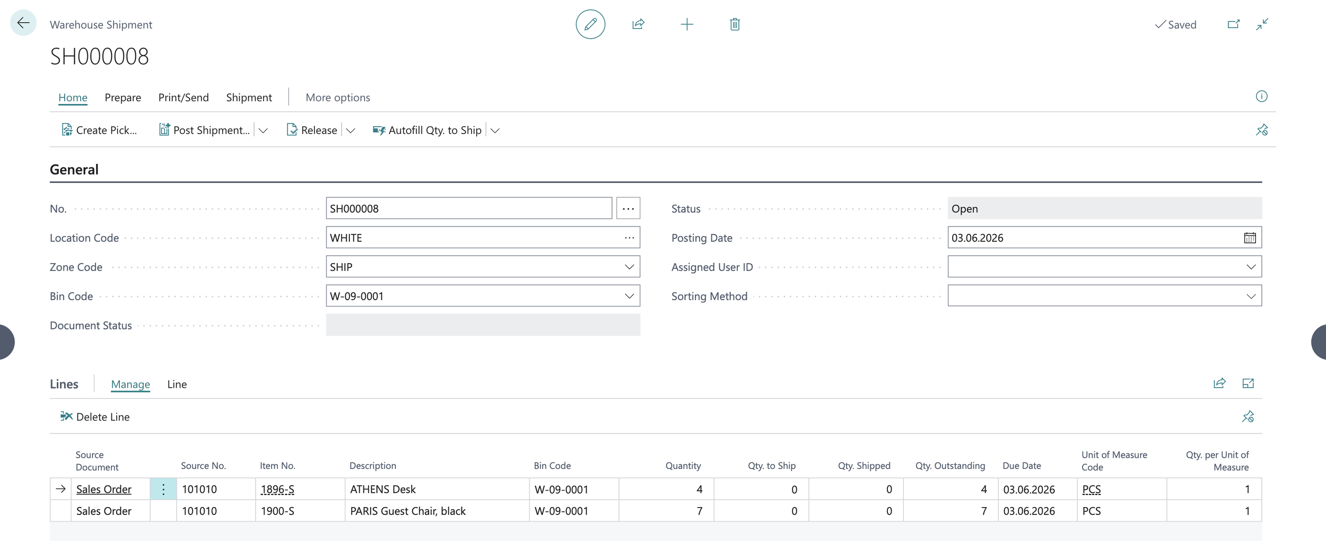
Task: Click the Post Shipment action
Action: pyautogui.click(x=204, y=130)
